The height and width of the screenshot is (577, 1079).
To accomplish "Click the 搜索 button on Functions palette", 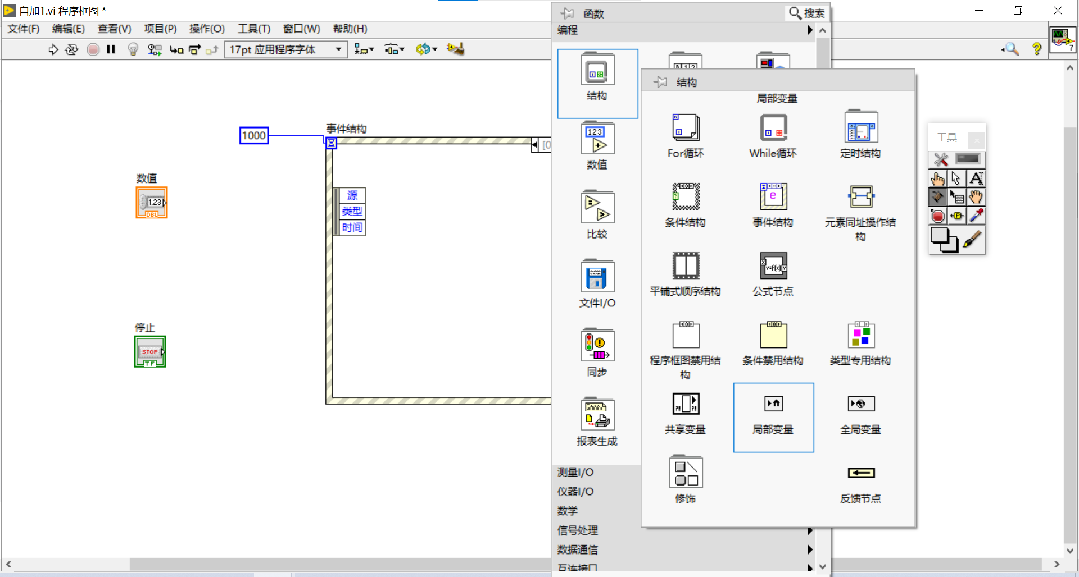I will (806, 12).
